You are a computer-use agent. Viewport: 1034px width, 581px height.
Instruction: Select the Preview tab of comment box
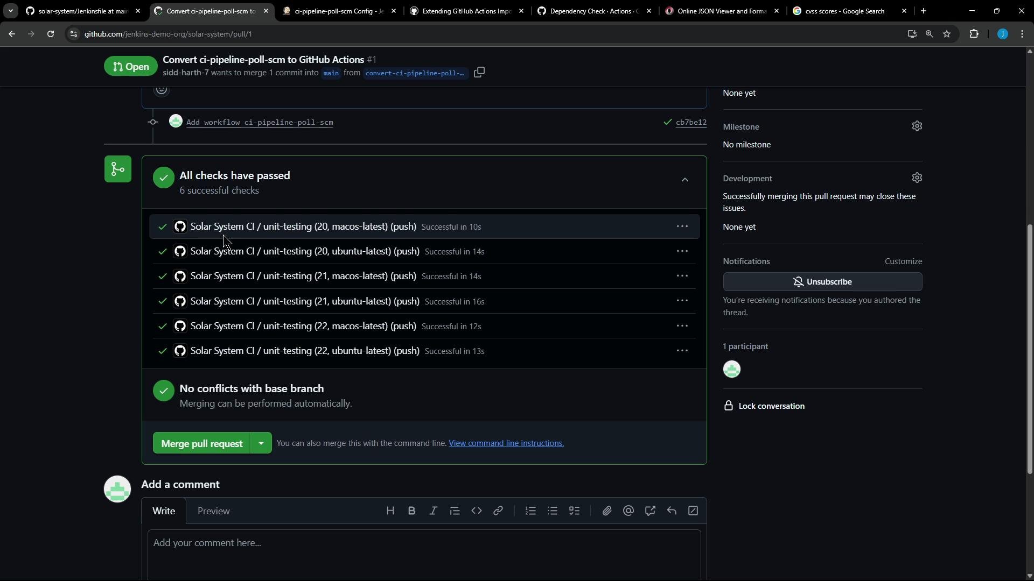214,511
